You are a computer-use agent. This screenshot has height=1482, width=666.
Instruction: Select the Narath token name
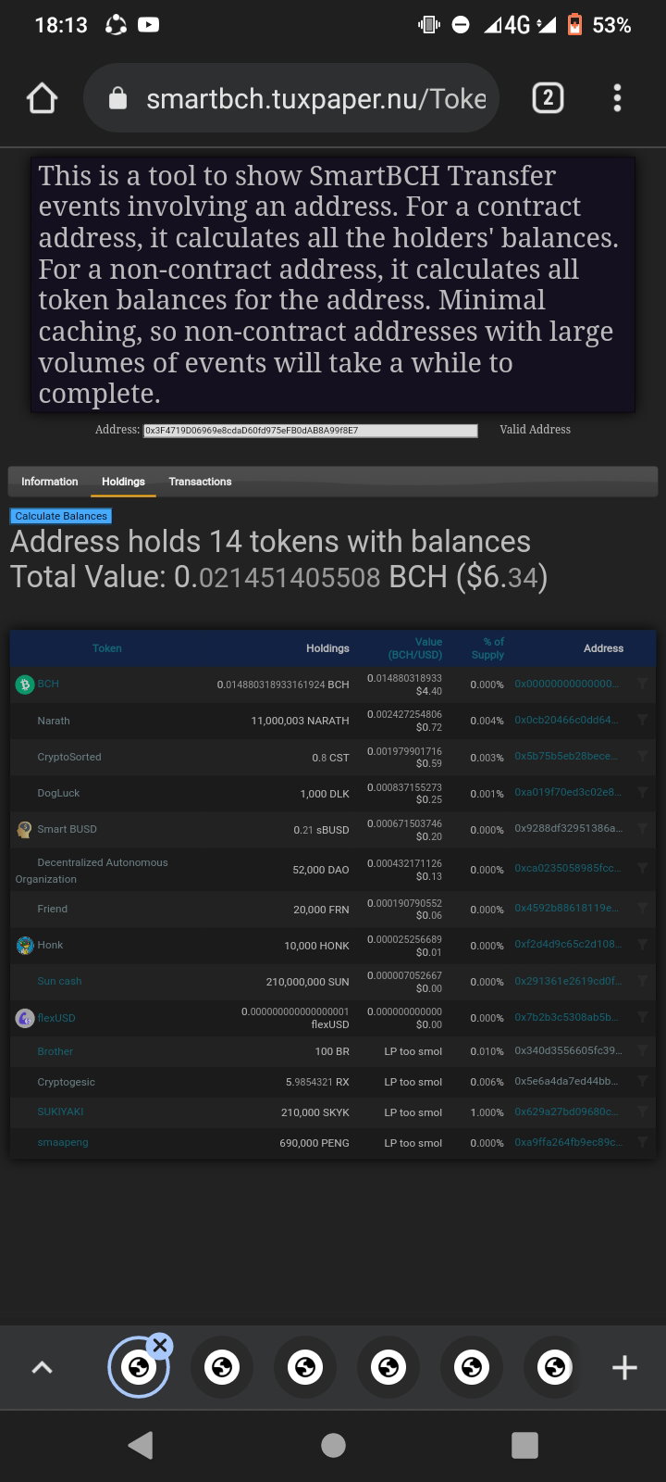(x=54, y=721)
